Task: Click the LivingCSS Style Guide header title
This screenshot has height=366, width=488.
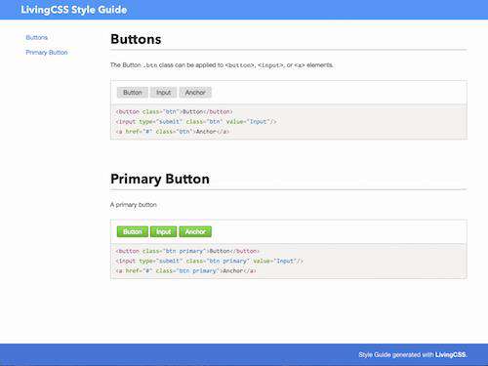Action: 74,10
